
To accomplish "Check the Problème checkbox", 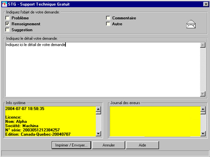I will 8,18.
